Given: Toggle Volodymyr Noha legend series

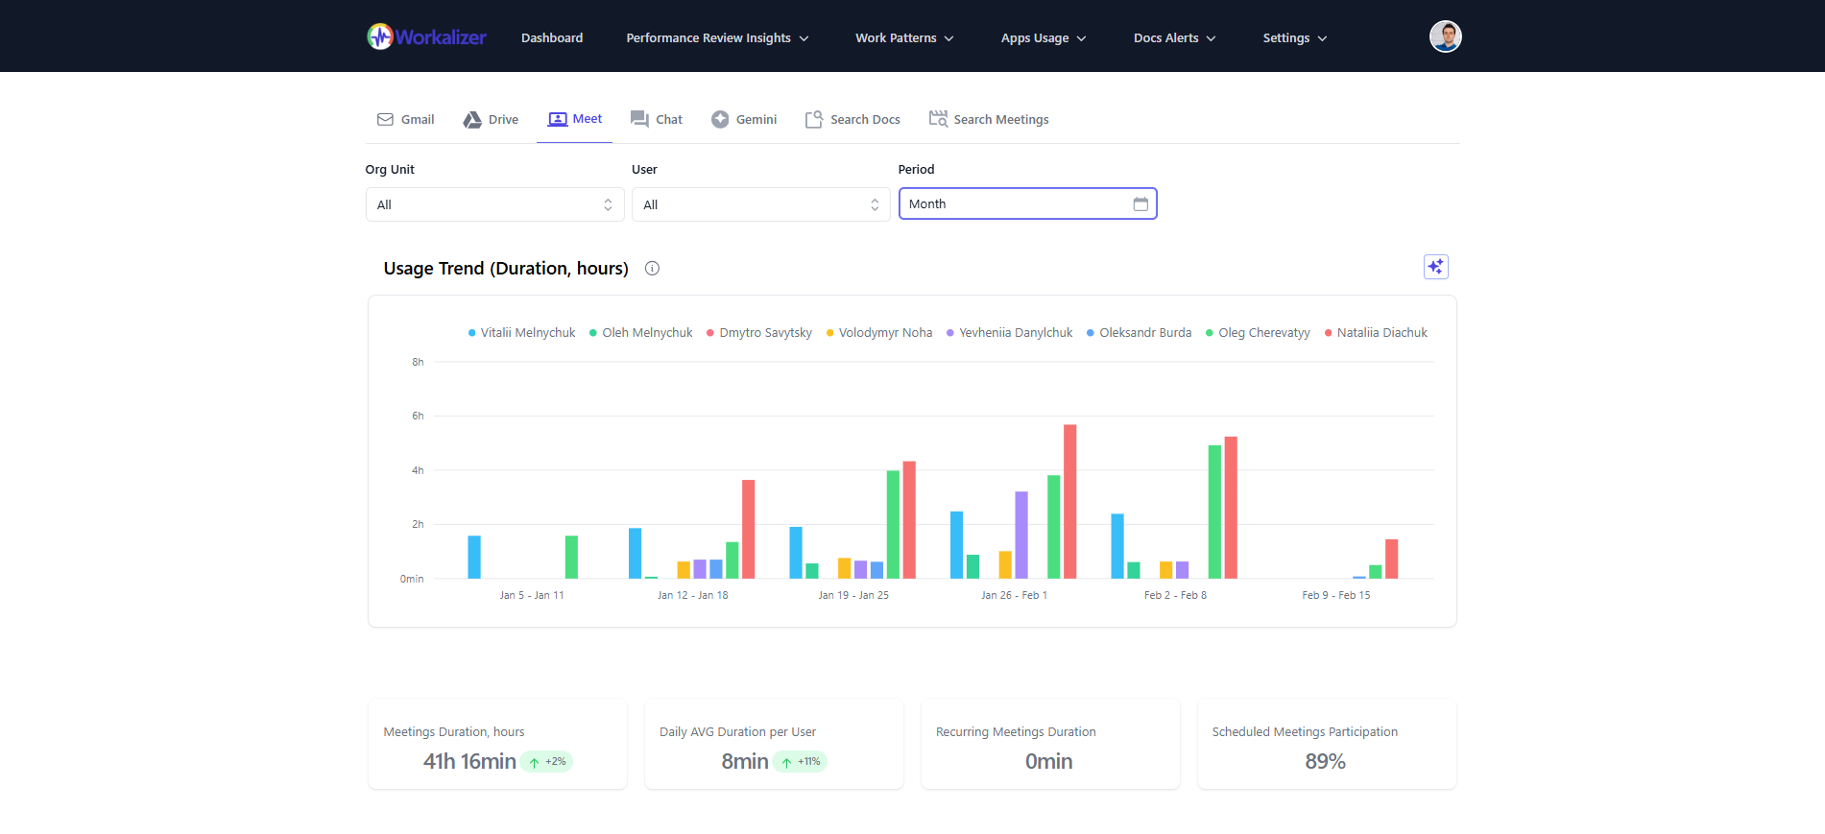Looking at the screenshot, I should click(878, 333).
